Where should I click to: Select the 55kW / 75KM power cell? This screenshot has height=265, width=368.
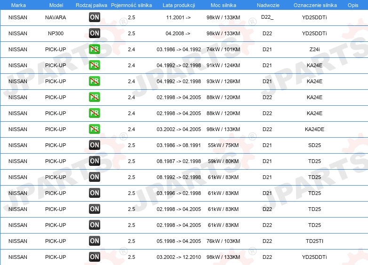223,145
